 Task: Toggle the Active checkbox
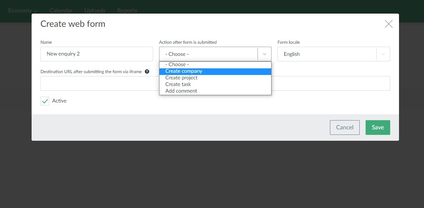(45, 101)
